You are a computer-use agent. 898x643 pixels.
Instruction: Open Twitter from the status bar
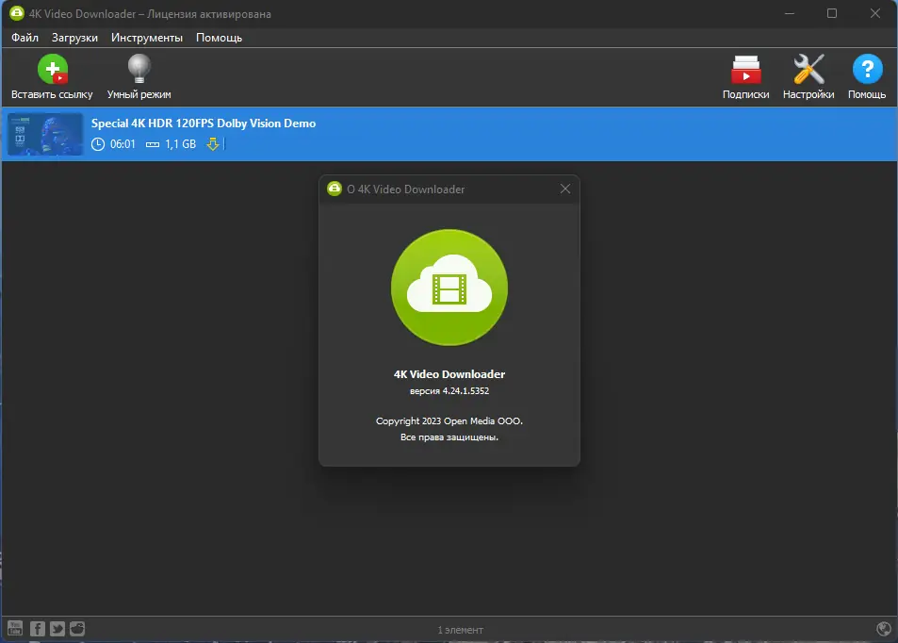(x=56, y=628)
